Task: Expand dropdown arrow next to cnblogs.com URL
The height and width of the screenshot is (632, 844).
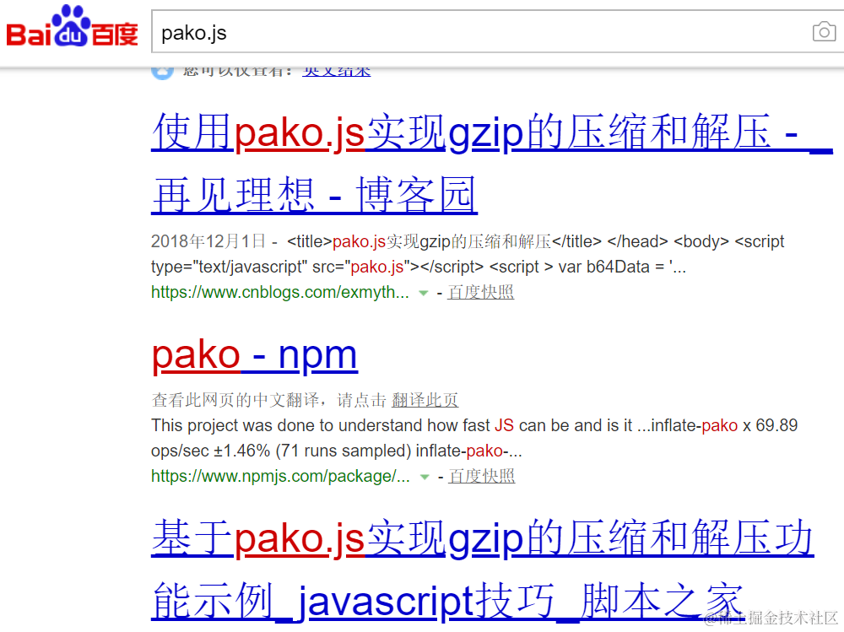Action: [424, 293]
